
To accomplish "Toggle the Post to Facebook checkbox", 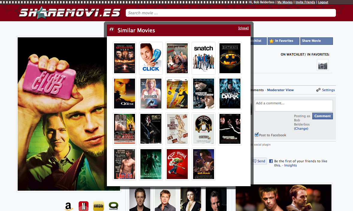I will pyautogui.click(x=257, y=134).
